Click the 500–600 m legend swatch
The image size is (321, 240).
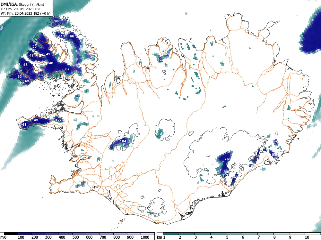point(79,234)
